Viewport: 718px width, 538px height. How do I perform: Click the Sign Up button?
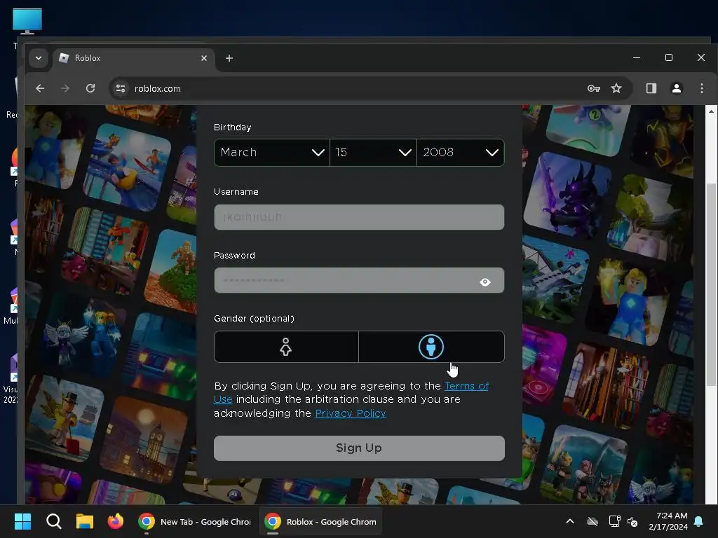pos(359,448)
